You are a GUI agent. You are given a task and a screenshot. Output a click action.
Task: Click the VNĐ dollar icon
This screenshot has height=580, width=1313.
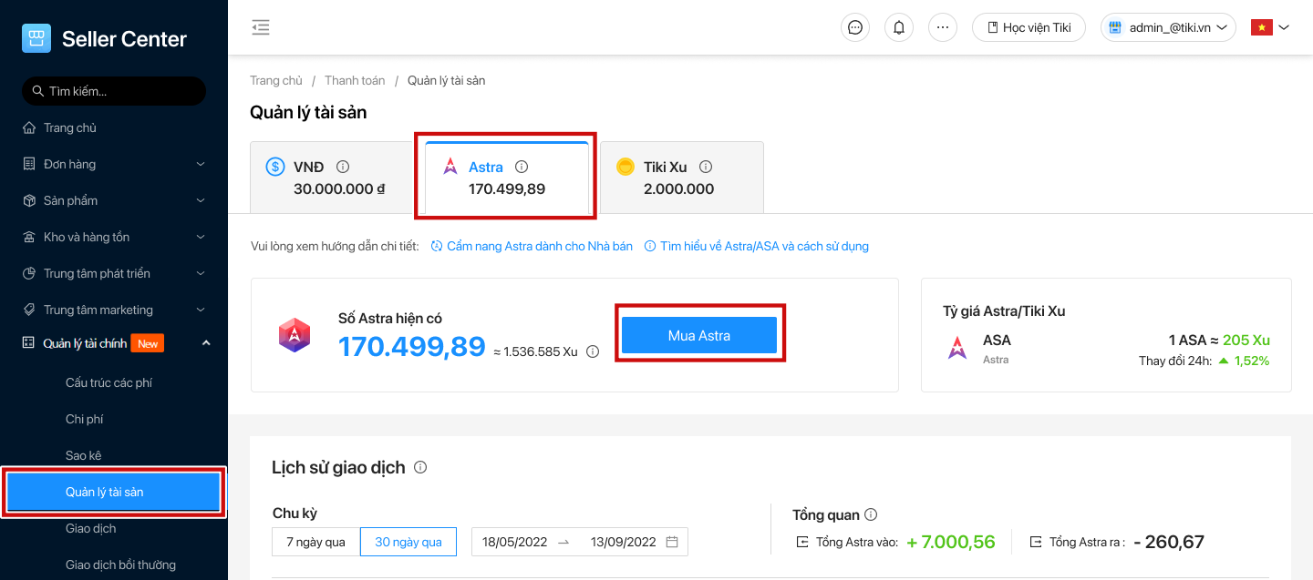275,167
